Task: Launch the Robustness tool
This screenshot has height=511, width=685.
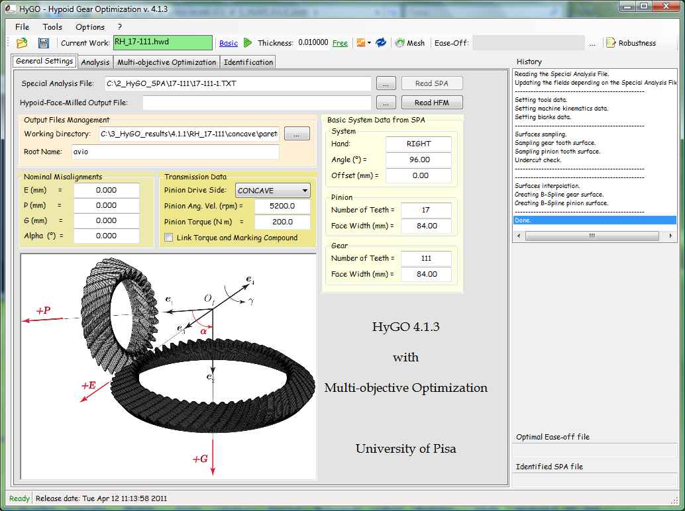Action: pos(631,43)
